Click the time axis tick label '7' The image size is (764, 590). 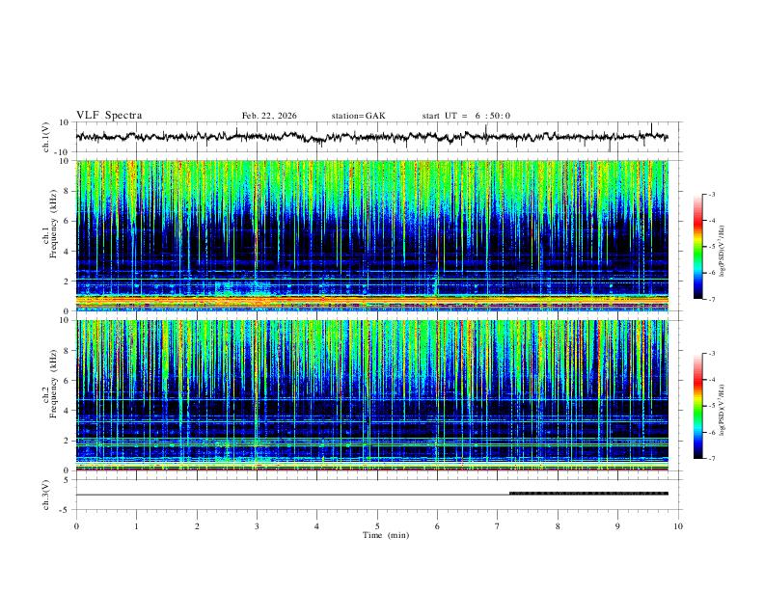(x=498, y=526)
